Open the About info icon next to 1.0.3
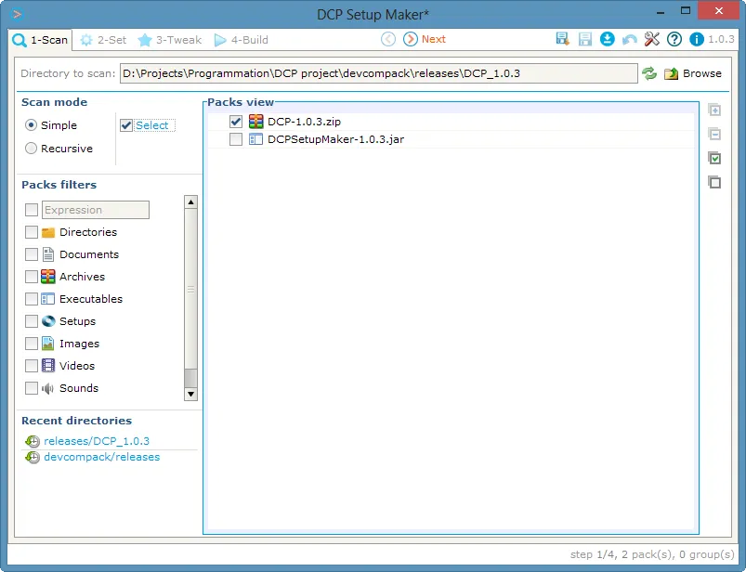Image resolution: width=746 pixels, height=572 pixels. pyautogui.click(x=697, y=40)
